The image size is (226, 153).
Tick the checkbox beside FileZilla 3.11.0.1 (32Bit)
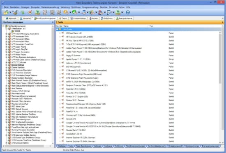tap(60, 89)
